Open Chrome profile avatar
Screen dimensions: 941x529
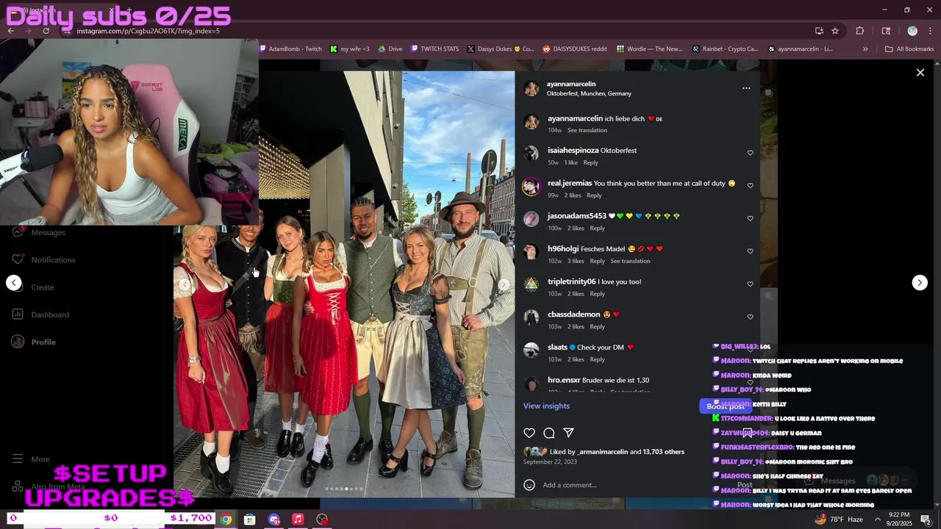point(912,31)
